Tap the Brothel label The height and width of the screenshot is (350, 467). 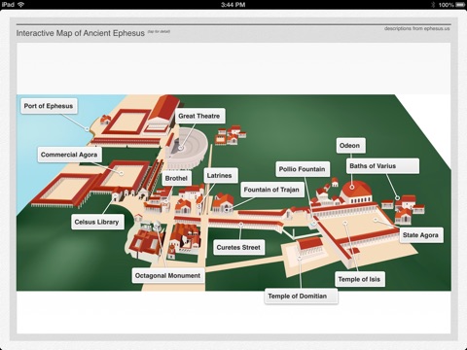(x=176, y=178)
